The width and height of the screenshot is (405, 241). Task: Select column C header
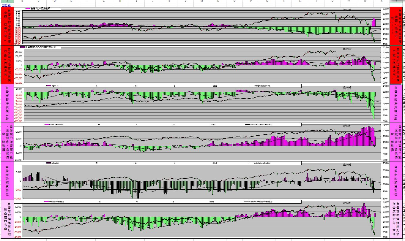click(38, 1)
